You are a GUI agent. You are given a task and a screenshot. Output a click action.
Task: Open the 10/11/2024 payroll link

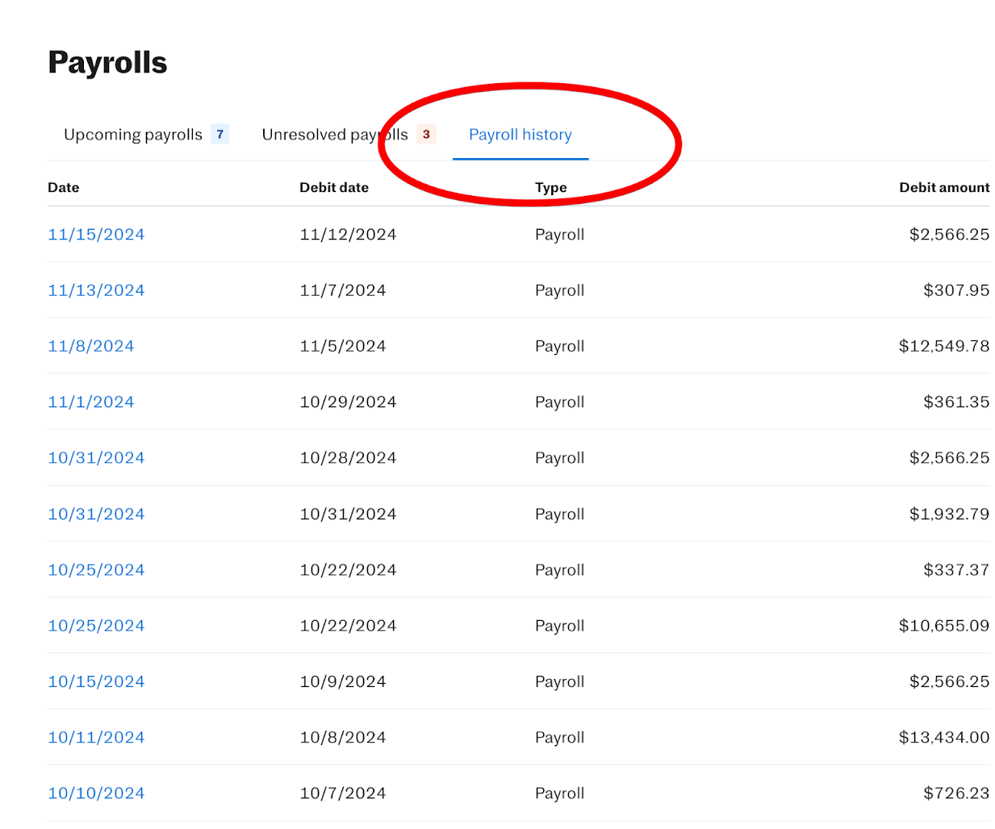pos(96,737)
